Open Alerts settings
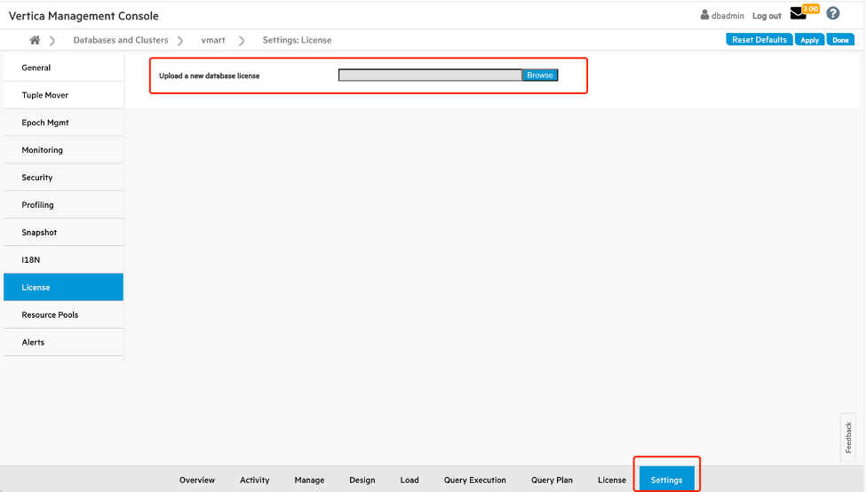 (64, 342)
